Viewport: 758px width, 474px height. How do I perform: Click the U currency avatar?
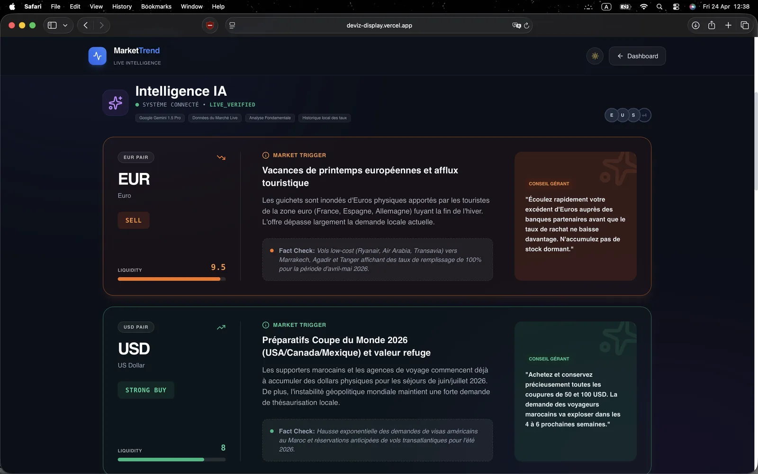[623, 115]
